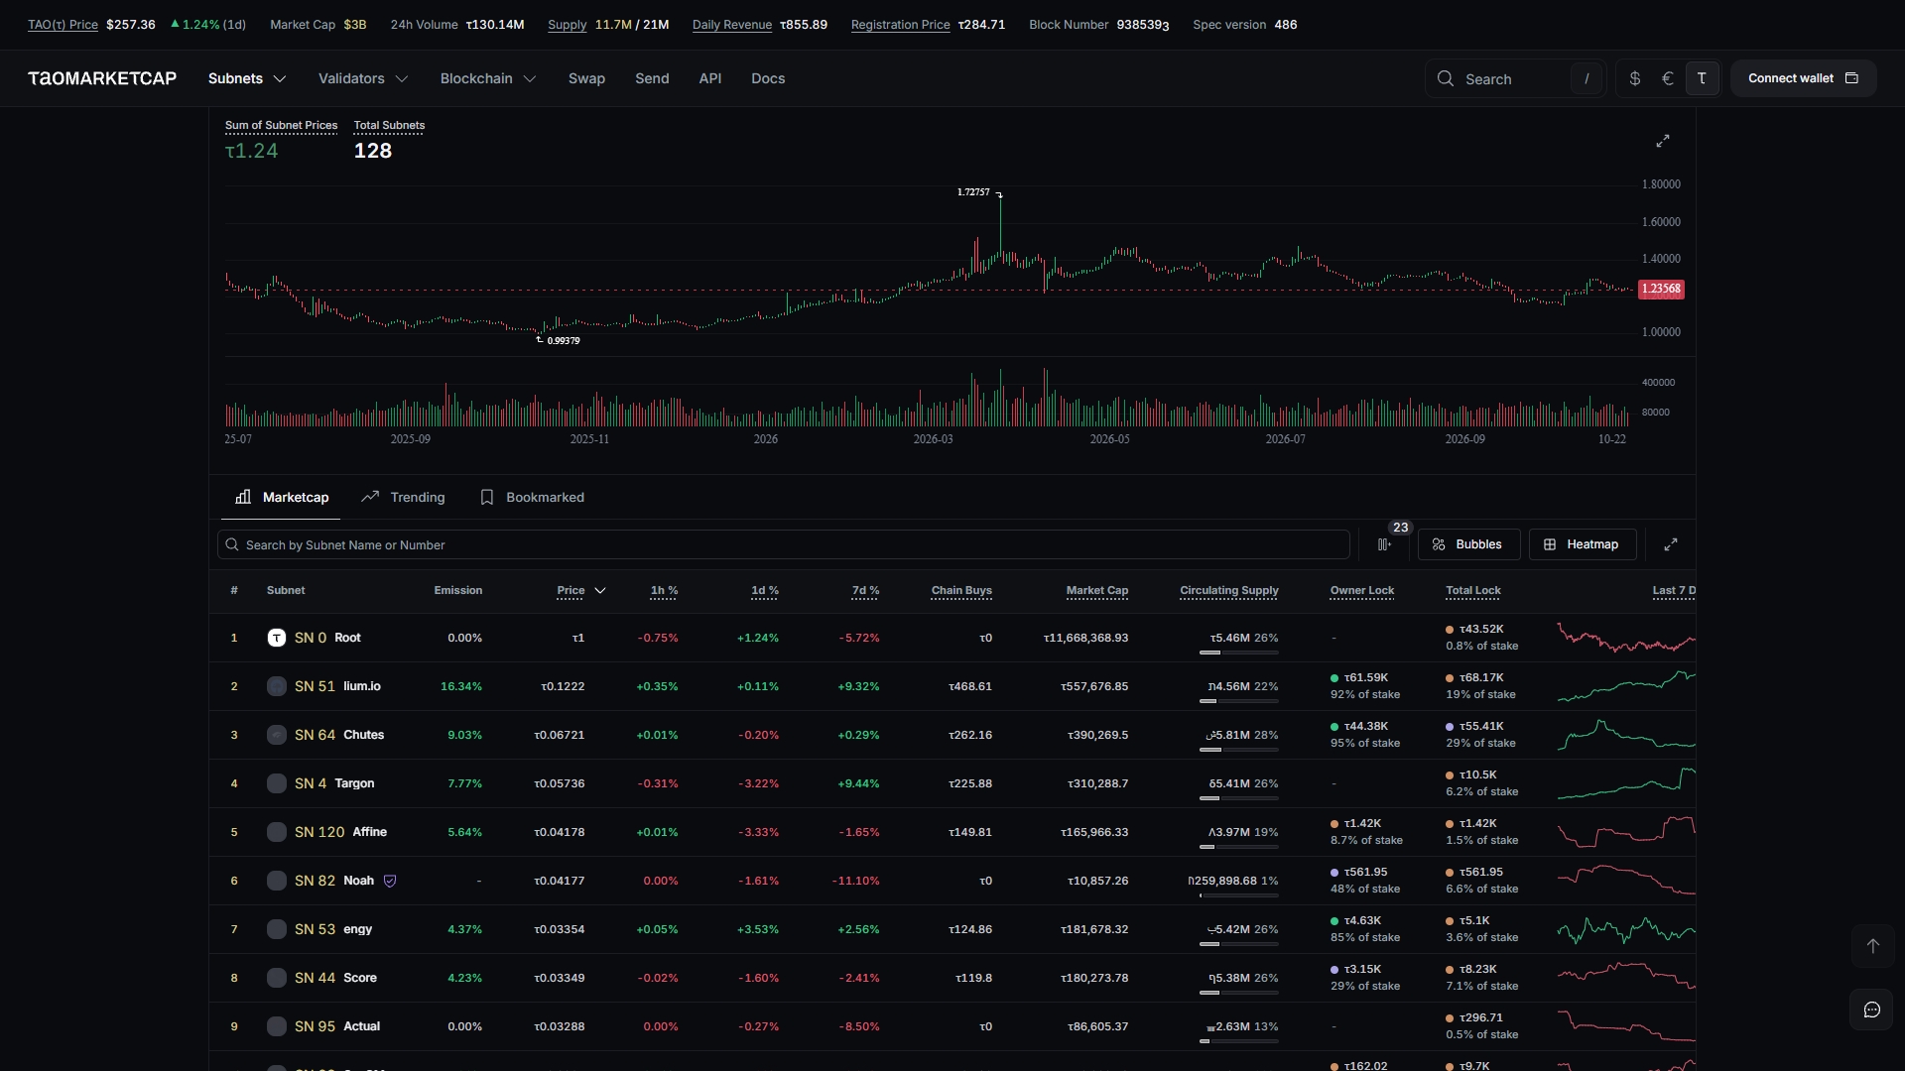Click the SN 4 Targon subnet icon
Image resolution: width=1905 pixels, height=1071 pixels.
[x=277, y=783]
